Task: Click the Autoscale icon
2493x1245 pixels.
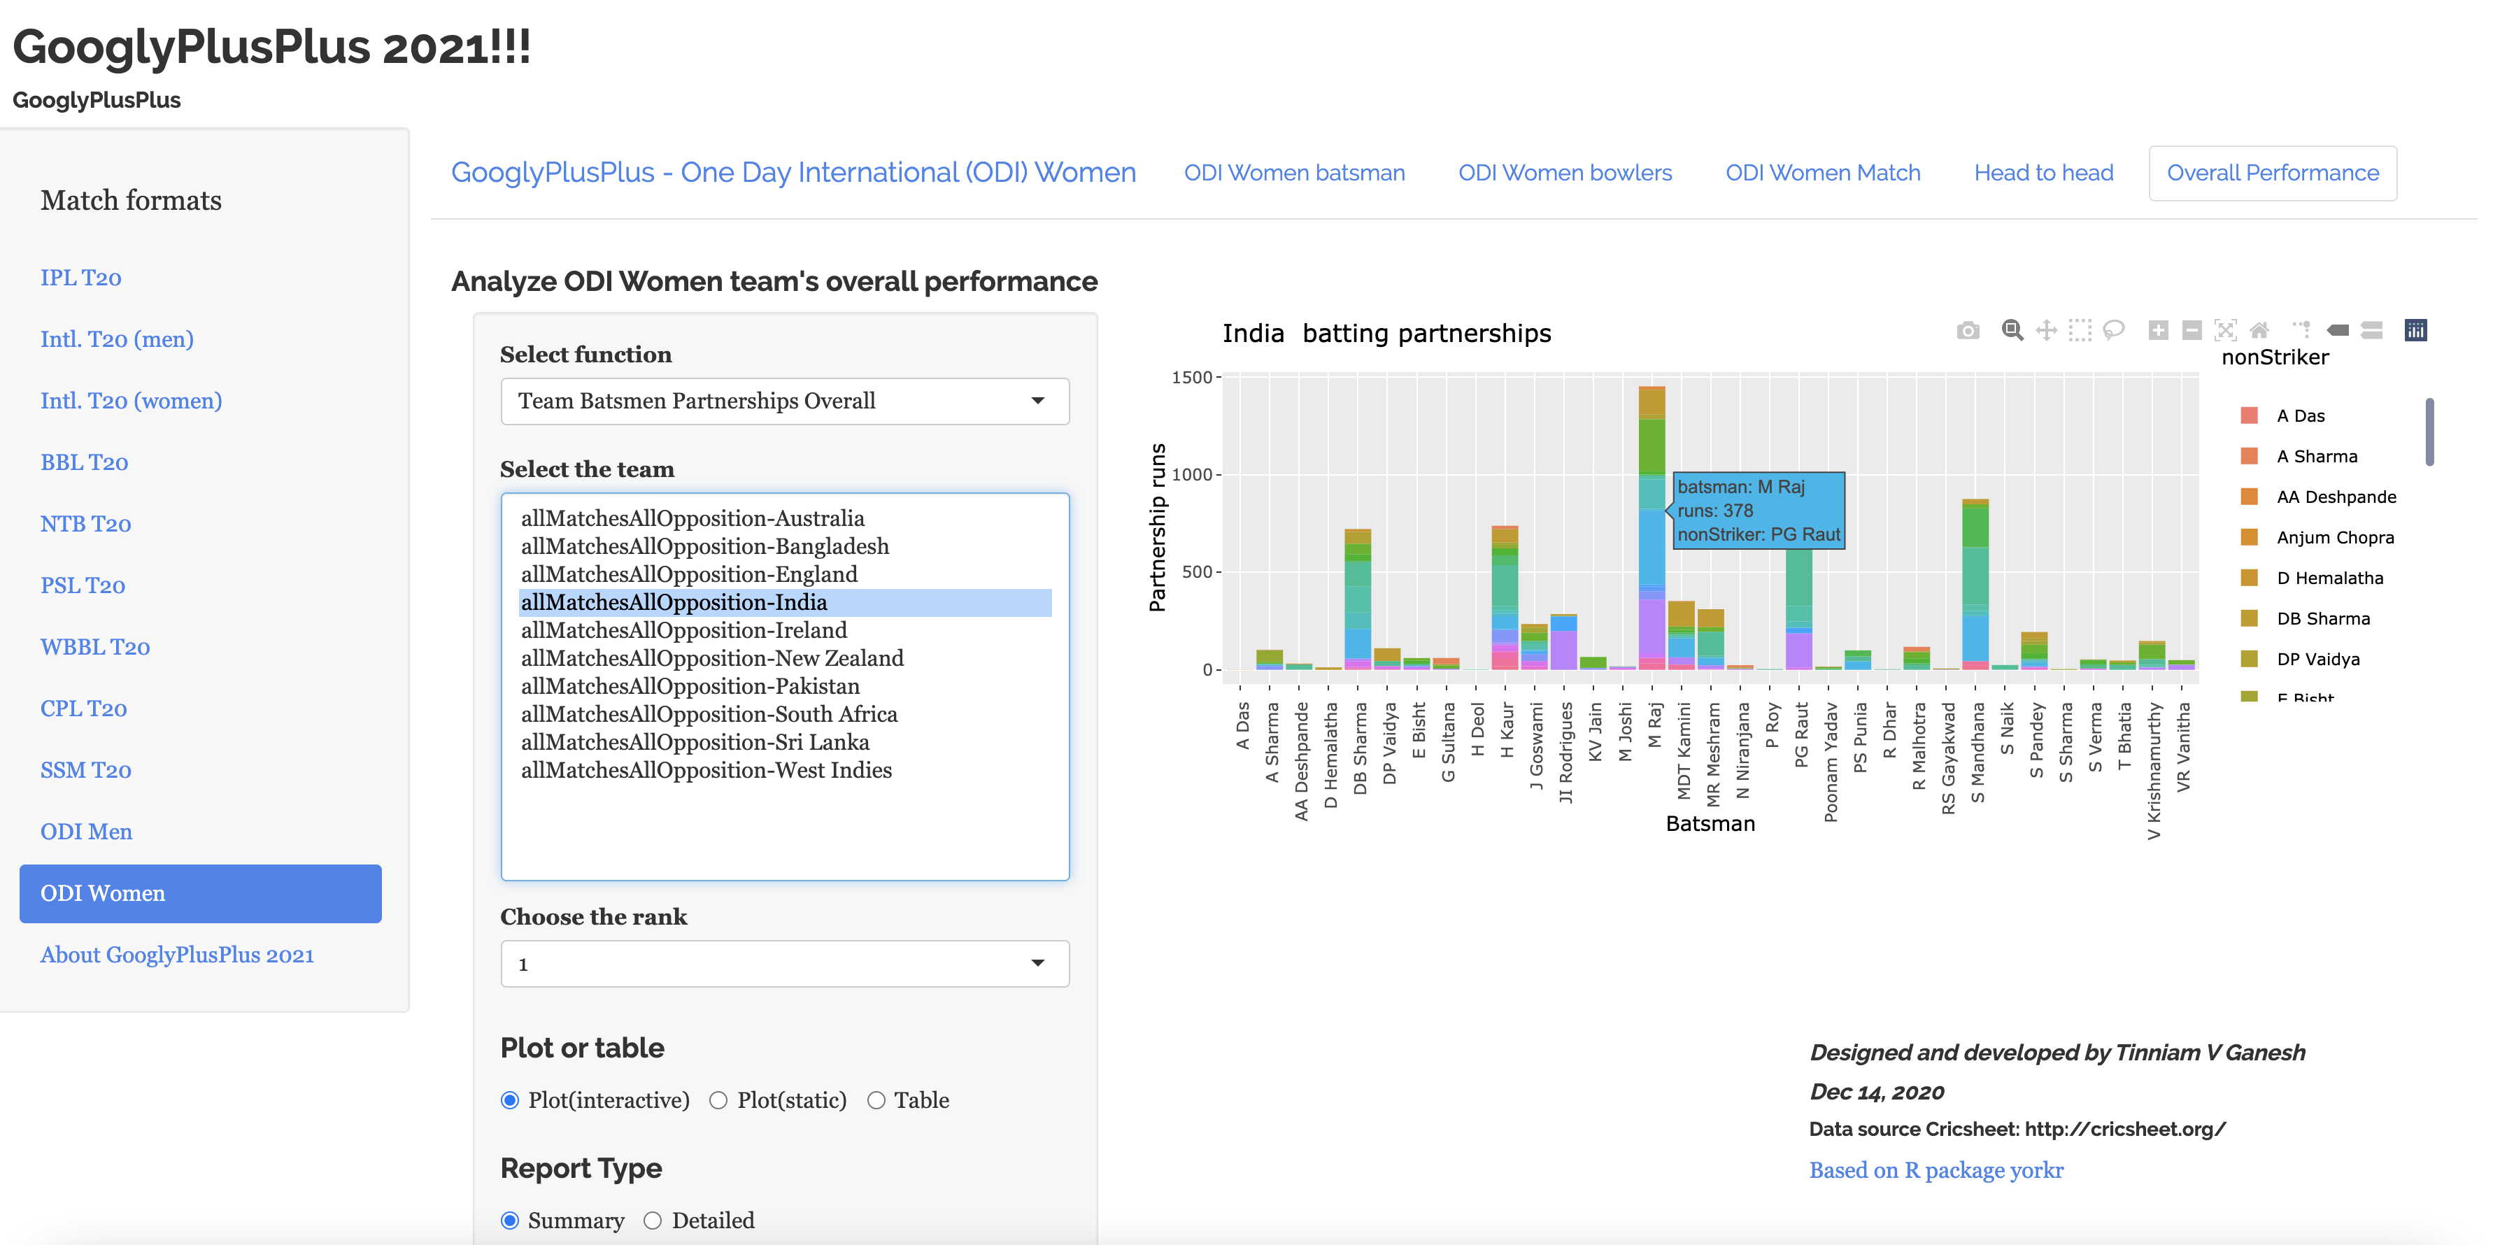Action: pos(2226,331)
